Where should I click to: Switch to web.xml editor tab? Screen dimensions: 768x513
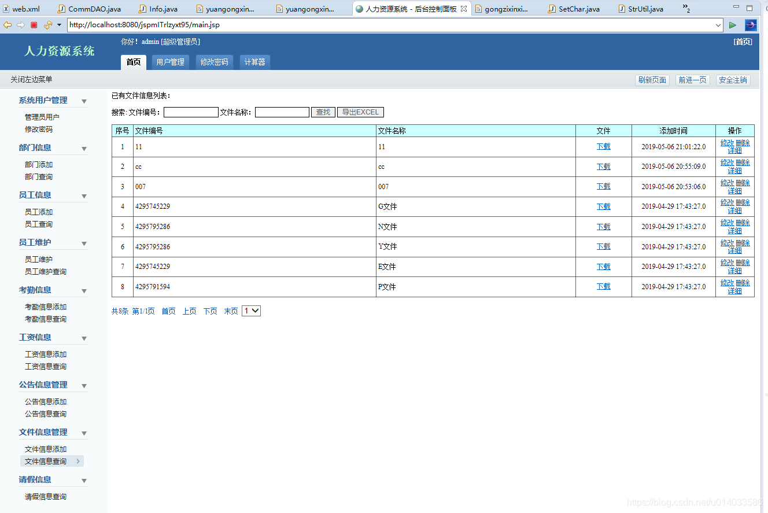click(x=21, y=9)
